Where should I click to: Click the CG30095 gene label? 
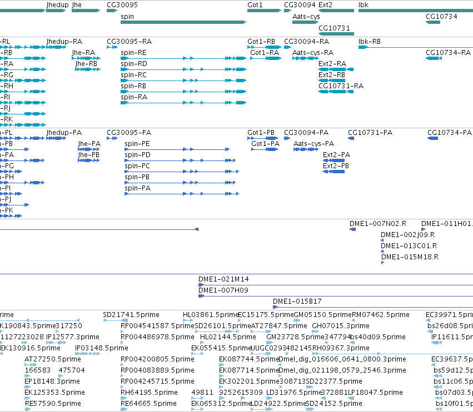point(122,5)
